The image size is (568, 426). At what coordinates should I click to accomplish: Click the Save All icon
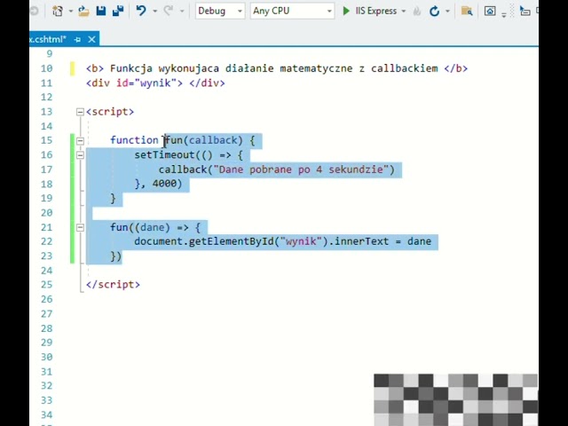coord(118,12)
